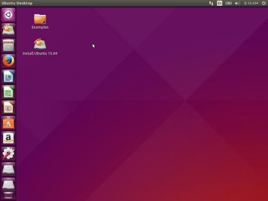
Task: Open the 8:16 AM clock menu
Action: (251, 3)
